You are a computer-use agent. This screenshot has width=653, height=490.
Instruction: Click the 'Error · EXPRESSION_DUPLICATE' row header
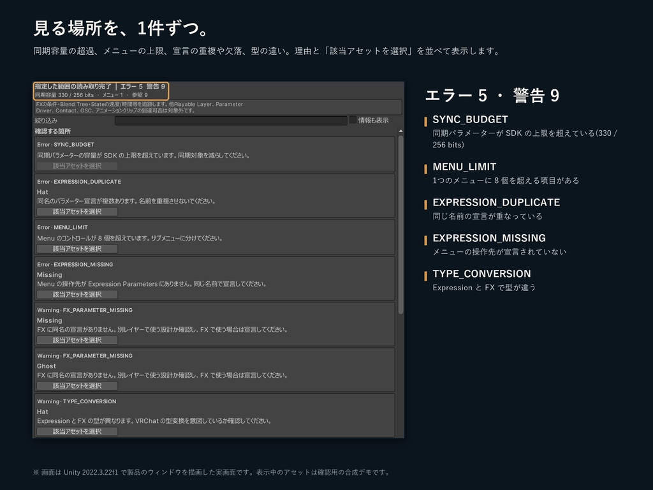point(79,182)
